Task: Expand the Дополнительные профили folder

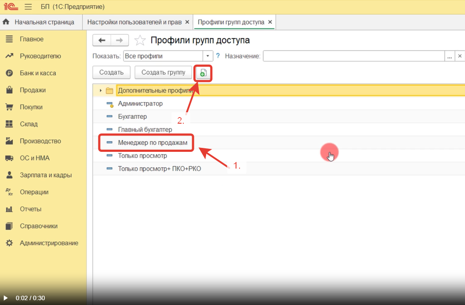Action: (x=101, y=91)
